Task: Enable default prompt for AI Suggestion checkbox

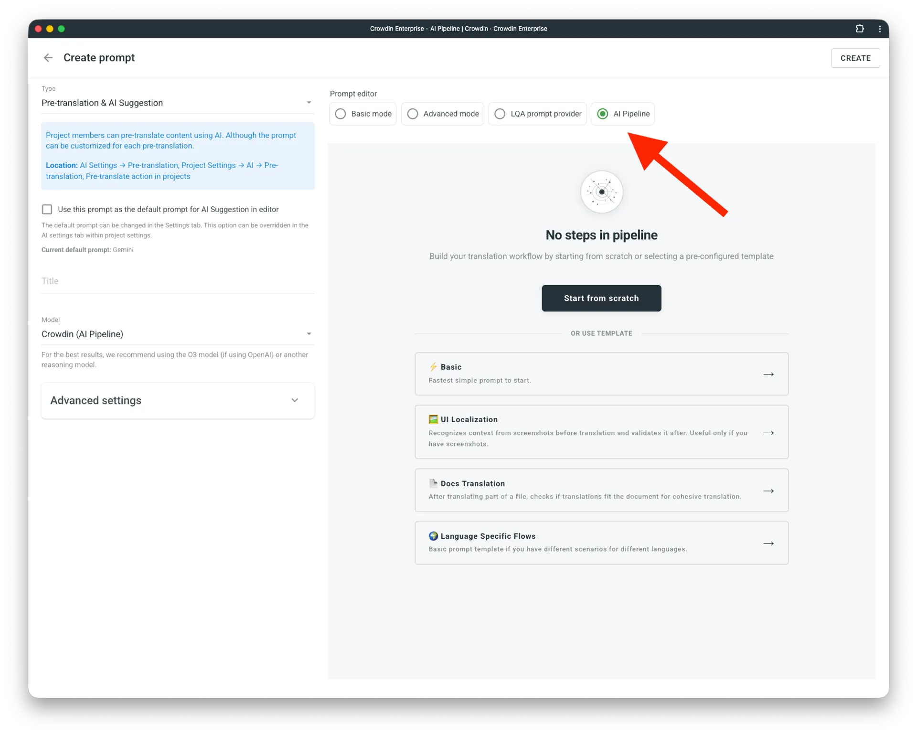Action: pyautogui.click(x=47, y=209)
